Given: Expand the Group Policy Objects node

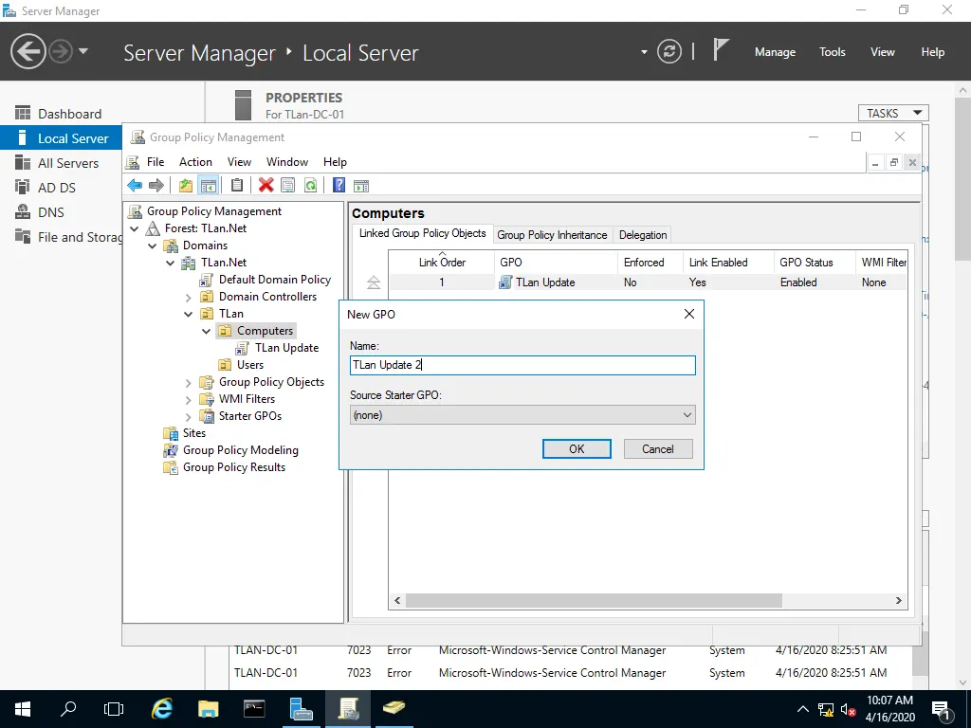Looking at the screenshot, I should [x=189, y=382].
